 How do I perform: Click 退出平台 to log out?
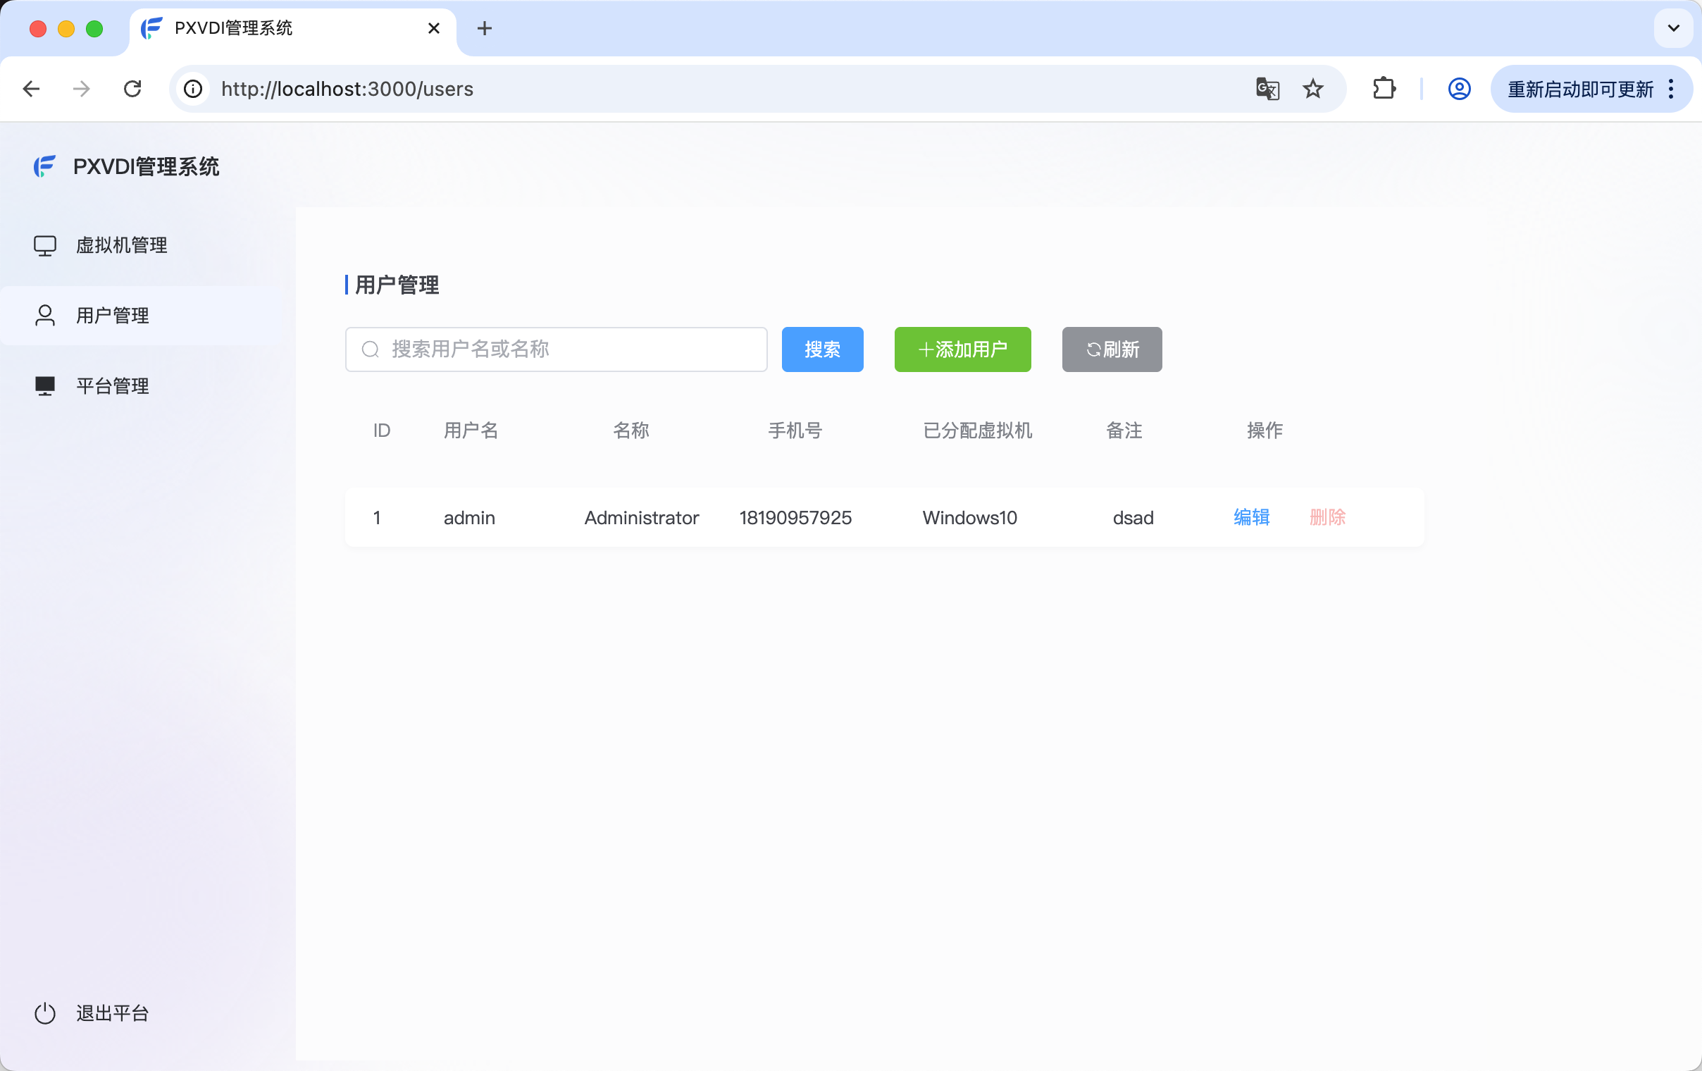click(113, 1013)
